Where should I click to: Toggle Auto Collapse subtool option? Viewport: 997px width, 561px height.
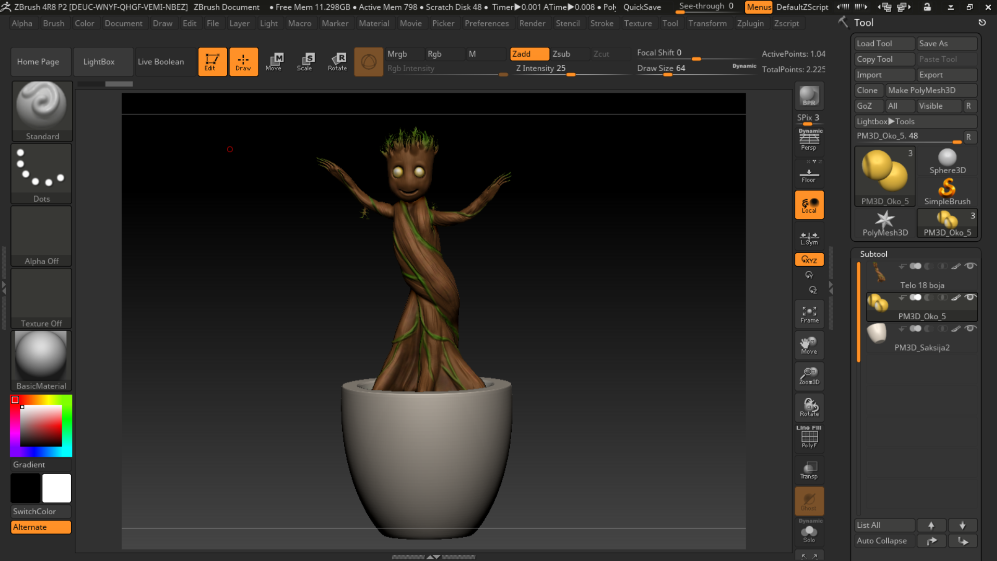pyautogui.click(x=884, y=541)
